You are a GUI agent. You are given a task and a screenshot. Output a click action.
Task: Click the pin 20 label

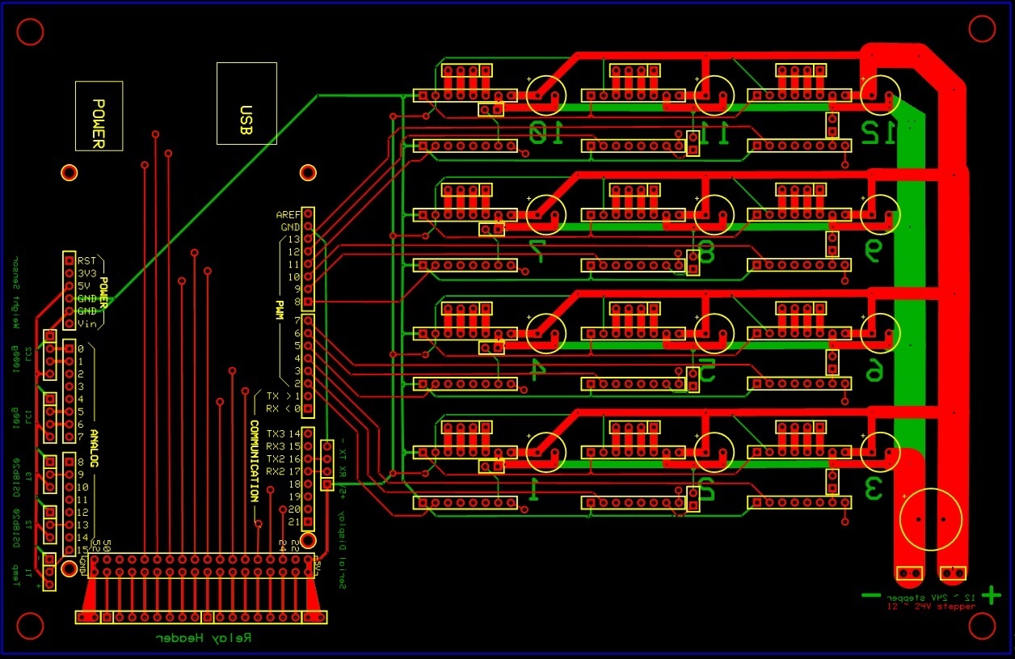[x=294, y=509]
